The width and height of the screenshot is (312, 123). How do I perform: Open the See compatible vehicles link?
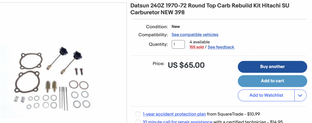coord(195,35)
